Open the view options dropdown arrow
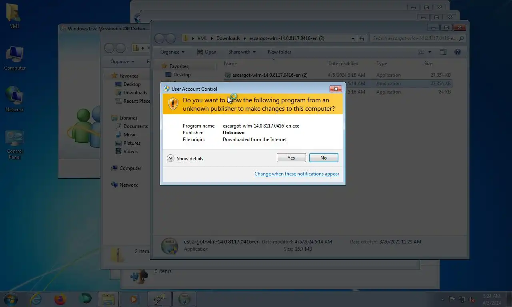Image resolution: width=512 pixels, height=307 pixels. tap(430, 52)
